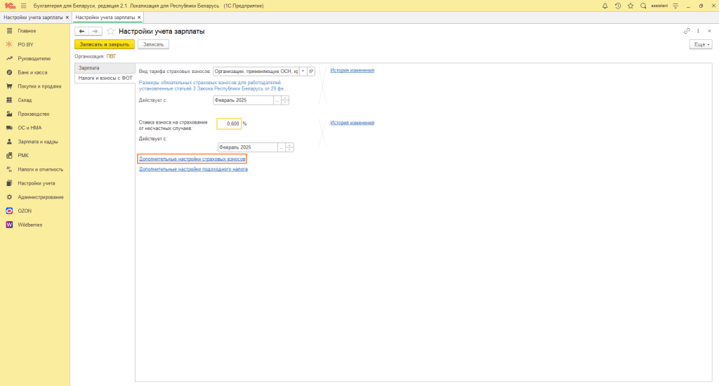Open the main hamburger menu
719x386 pixels.
[x=23, y=6]
